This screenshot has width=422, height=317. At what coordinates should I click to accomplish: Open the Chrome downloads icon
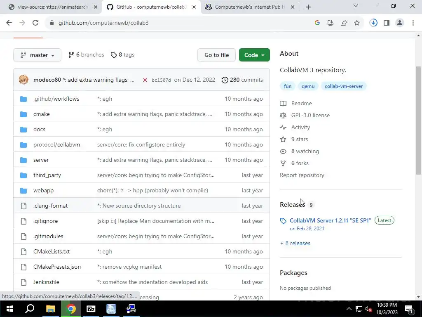(x=373, y=23)
